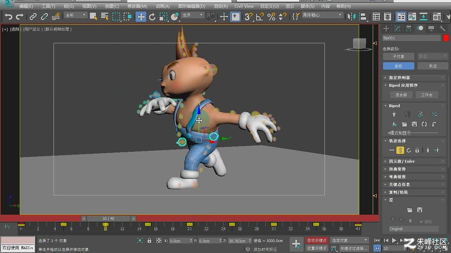Image resolution: width=451 pixels, height=253 pixels.
Task: Click the Undo arrow in main toolbar
Action: pyautogui.click(x=8, y=17)
